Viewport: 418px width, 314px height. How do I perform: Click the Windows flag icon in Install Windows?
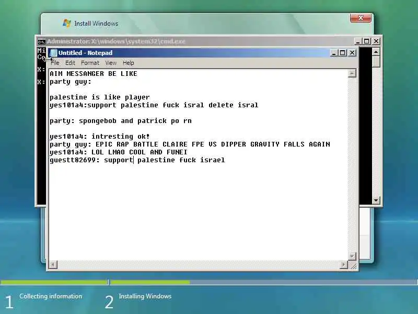click(x=67, y=23)
